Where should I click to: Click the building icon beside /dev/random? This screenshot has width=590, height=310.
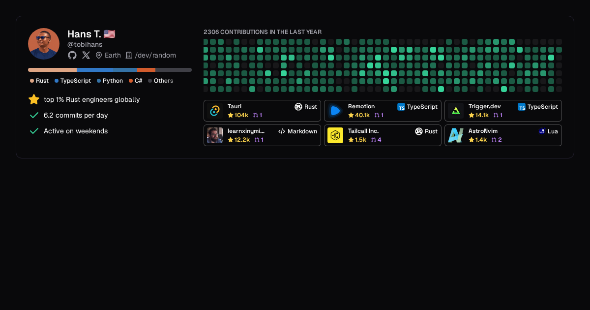[129, 55]
